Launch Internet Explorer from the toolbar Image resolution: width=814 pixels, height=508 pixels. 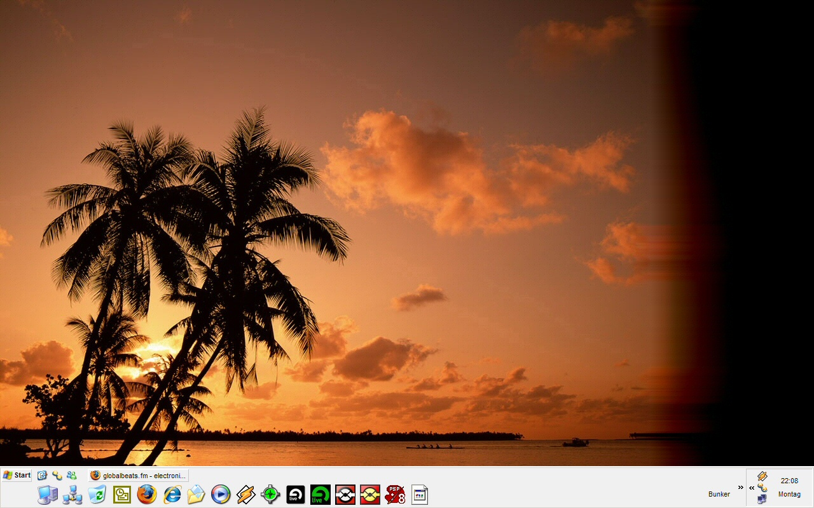[x=172, y=495]
